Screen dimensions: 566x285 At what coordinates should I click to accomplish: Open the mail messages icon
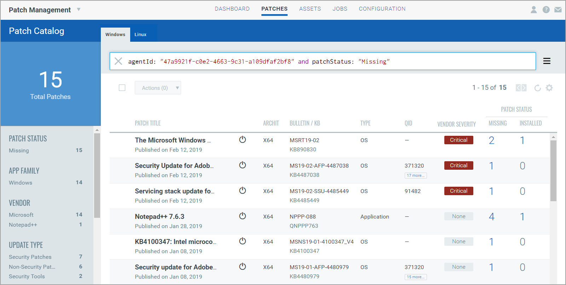click(x=558, y=10)
